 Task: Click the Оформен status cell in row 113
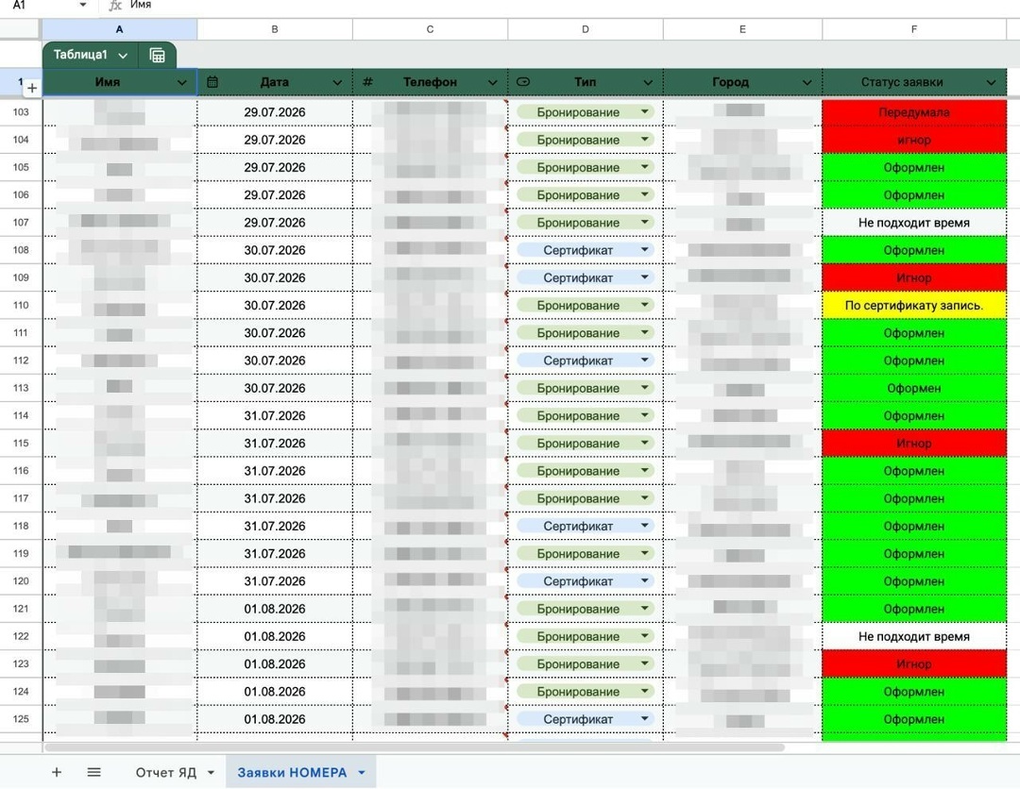click(x=914, y=388)
